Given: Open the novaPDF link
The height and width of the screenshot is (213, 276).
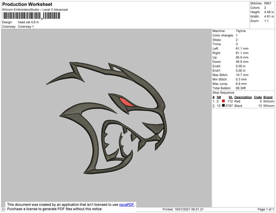Looking at the screenshot, I should point(126,205).
